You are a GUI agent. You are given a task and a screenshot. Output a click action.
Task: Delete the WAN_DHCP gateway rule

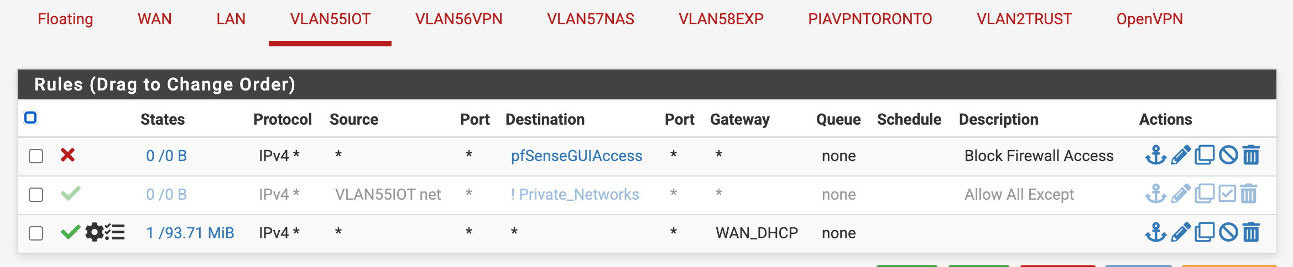tap(1251, 233)
